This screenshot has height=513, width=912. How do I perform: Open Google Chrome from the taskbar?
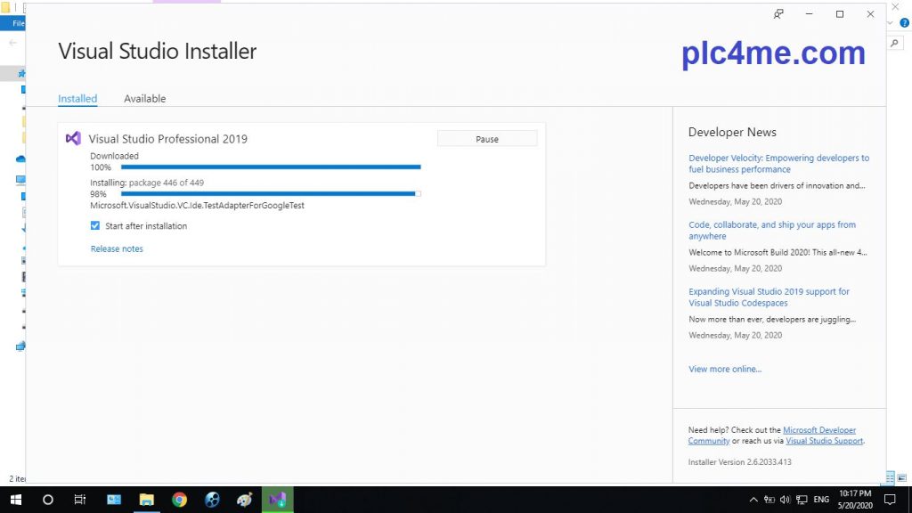179,500
